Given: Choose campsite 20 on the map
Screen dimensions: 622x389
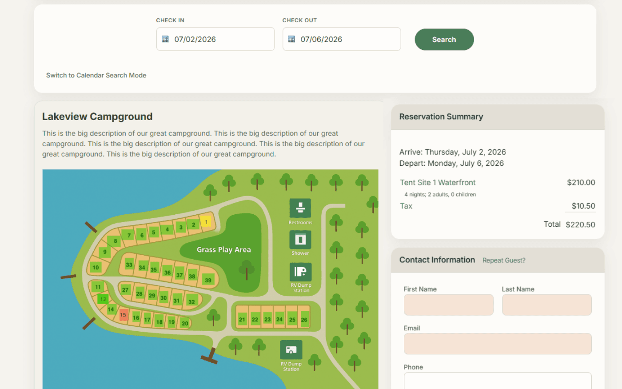Looking at the screenshot, I should coord(185,323).
